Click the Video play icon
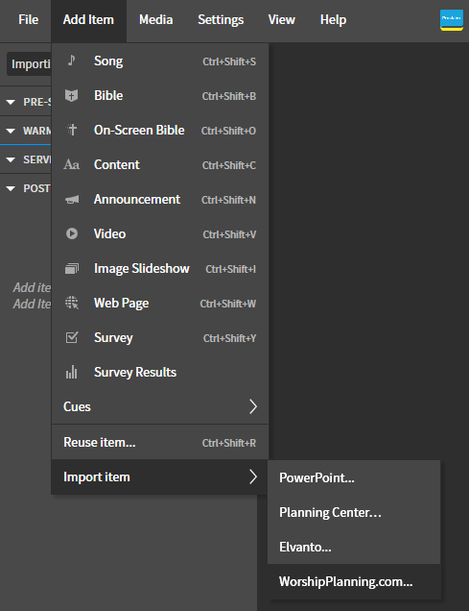The image size is (469, 611). [x=72, y=233]
